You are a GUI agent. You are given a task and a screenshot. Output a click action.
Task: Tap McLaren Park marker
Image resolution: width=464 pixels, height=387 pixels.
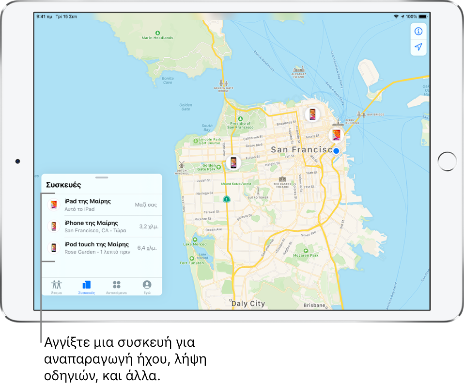pos(306,251)
